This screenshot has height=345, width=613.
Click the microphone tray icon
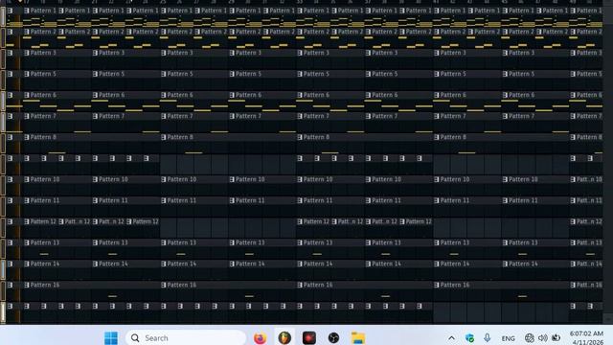click(488, 338)
